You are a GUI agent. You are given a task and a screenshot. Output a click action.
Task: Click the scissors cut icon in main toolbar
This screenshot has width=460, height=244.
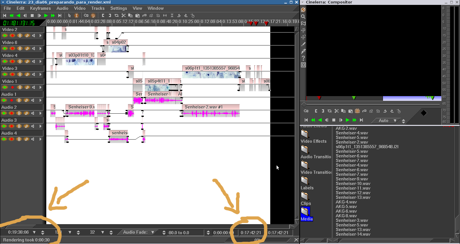click(x=123, y=16)
